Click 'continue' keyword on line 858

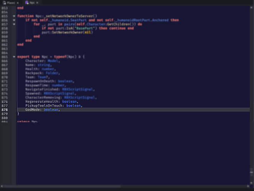pyautogui.click(x=117, y=28)
